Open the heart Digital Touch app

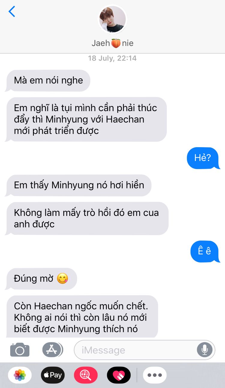tap(119, 375)
